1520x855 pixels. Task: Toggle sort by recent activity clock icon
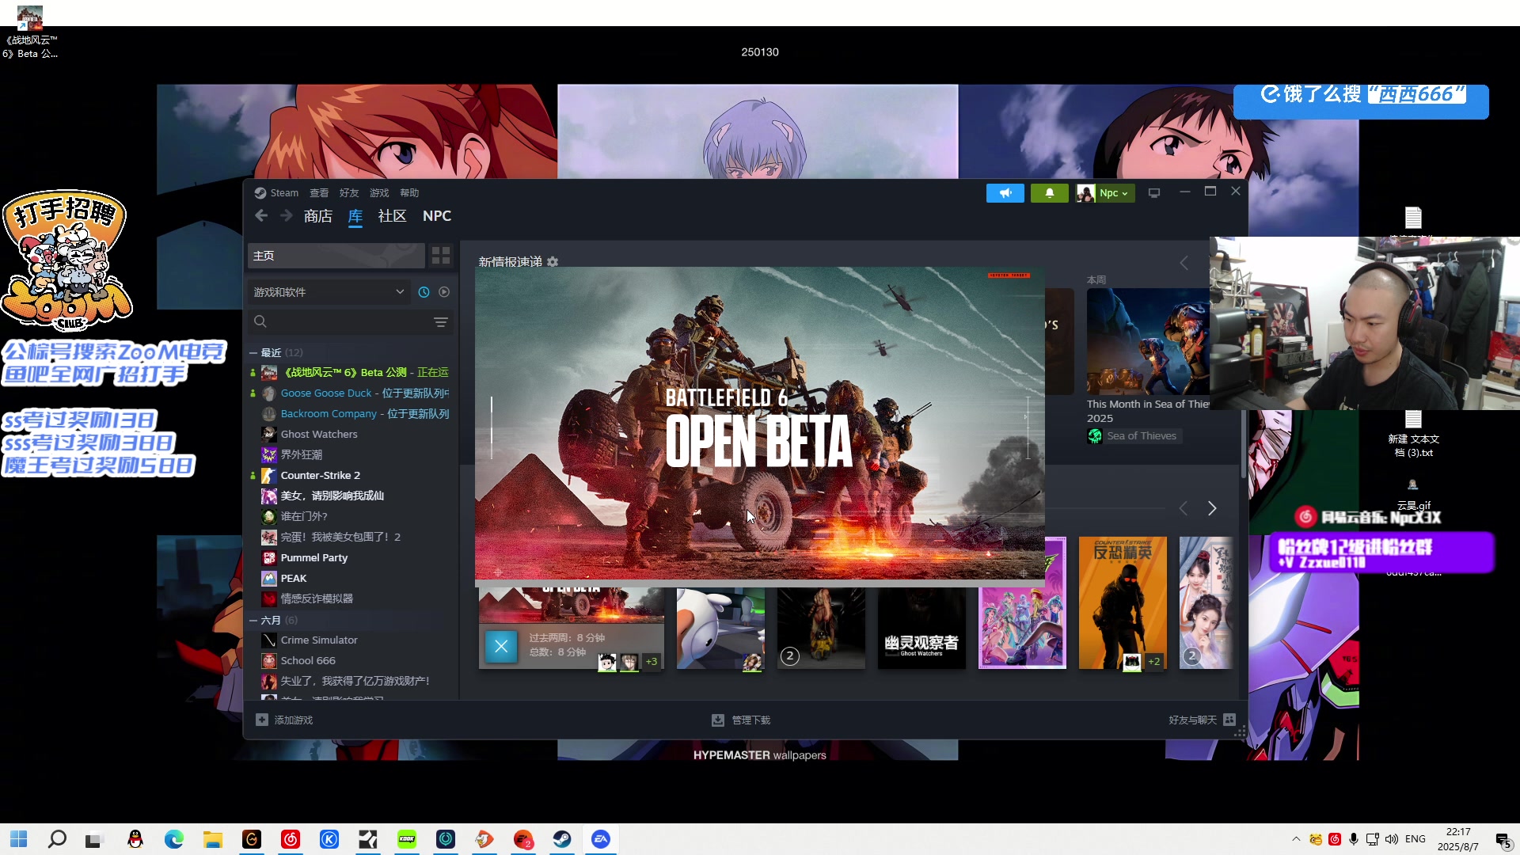tap(424, 292)
